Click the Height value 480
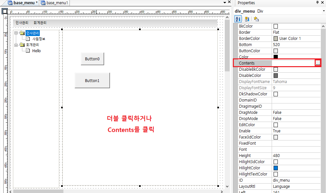This screenshot has height=193, width=326. [276, 155]
